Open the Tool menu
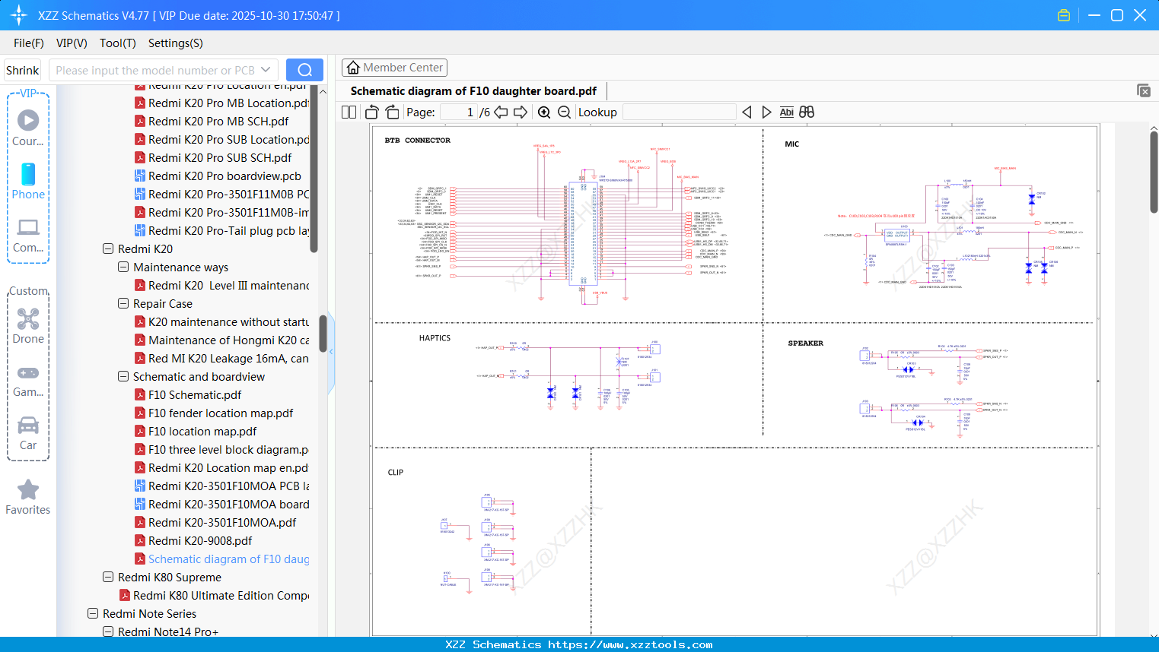 click(x=117, y=43)
